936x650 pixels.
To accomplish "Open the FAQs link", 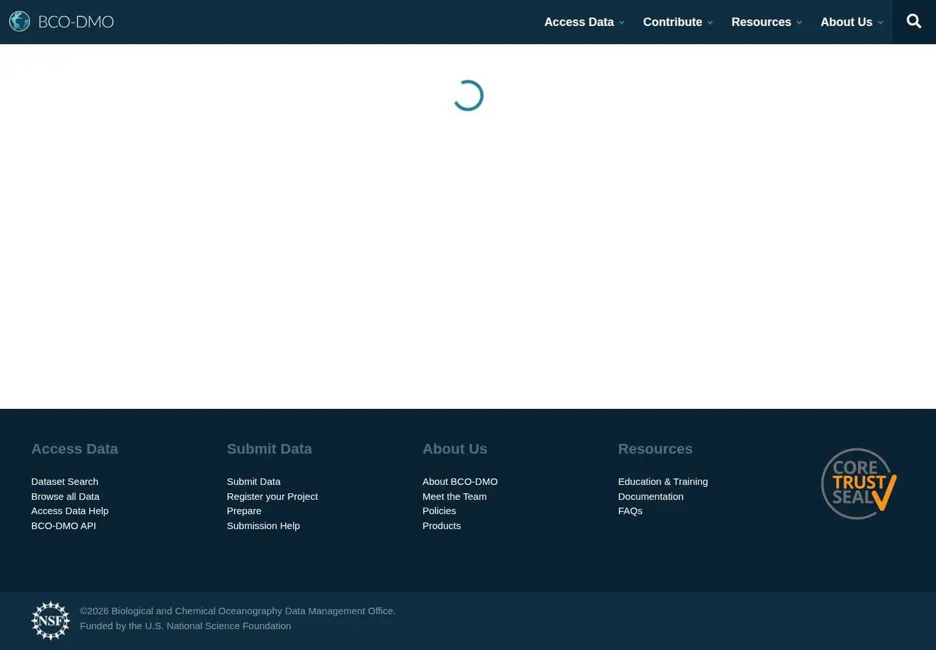I will pos(630,511).
